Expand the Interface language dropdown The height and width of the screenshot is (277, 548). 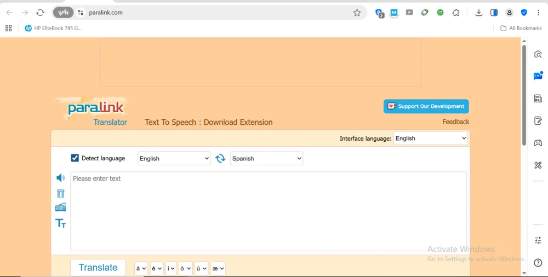click(x=430, y=138)
